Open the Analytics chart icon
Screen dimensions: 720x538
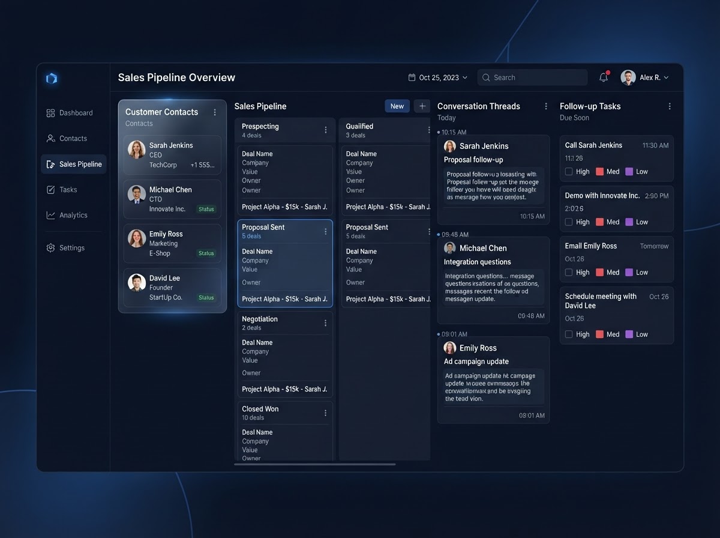coord(50,215)
